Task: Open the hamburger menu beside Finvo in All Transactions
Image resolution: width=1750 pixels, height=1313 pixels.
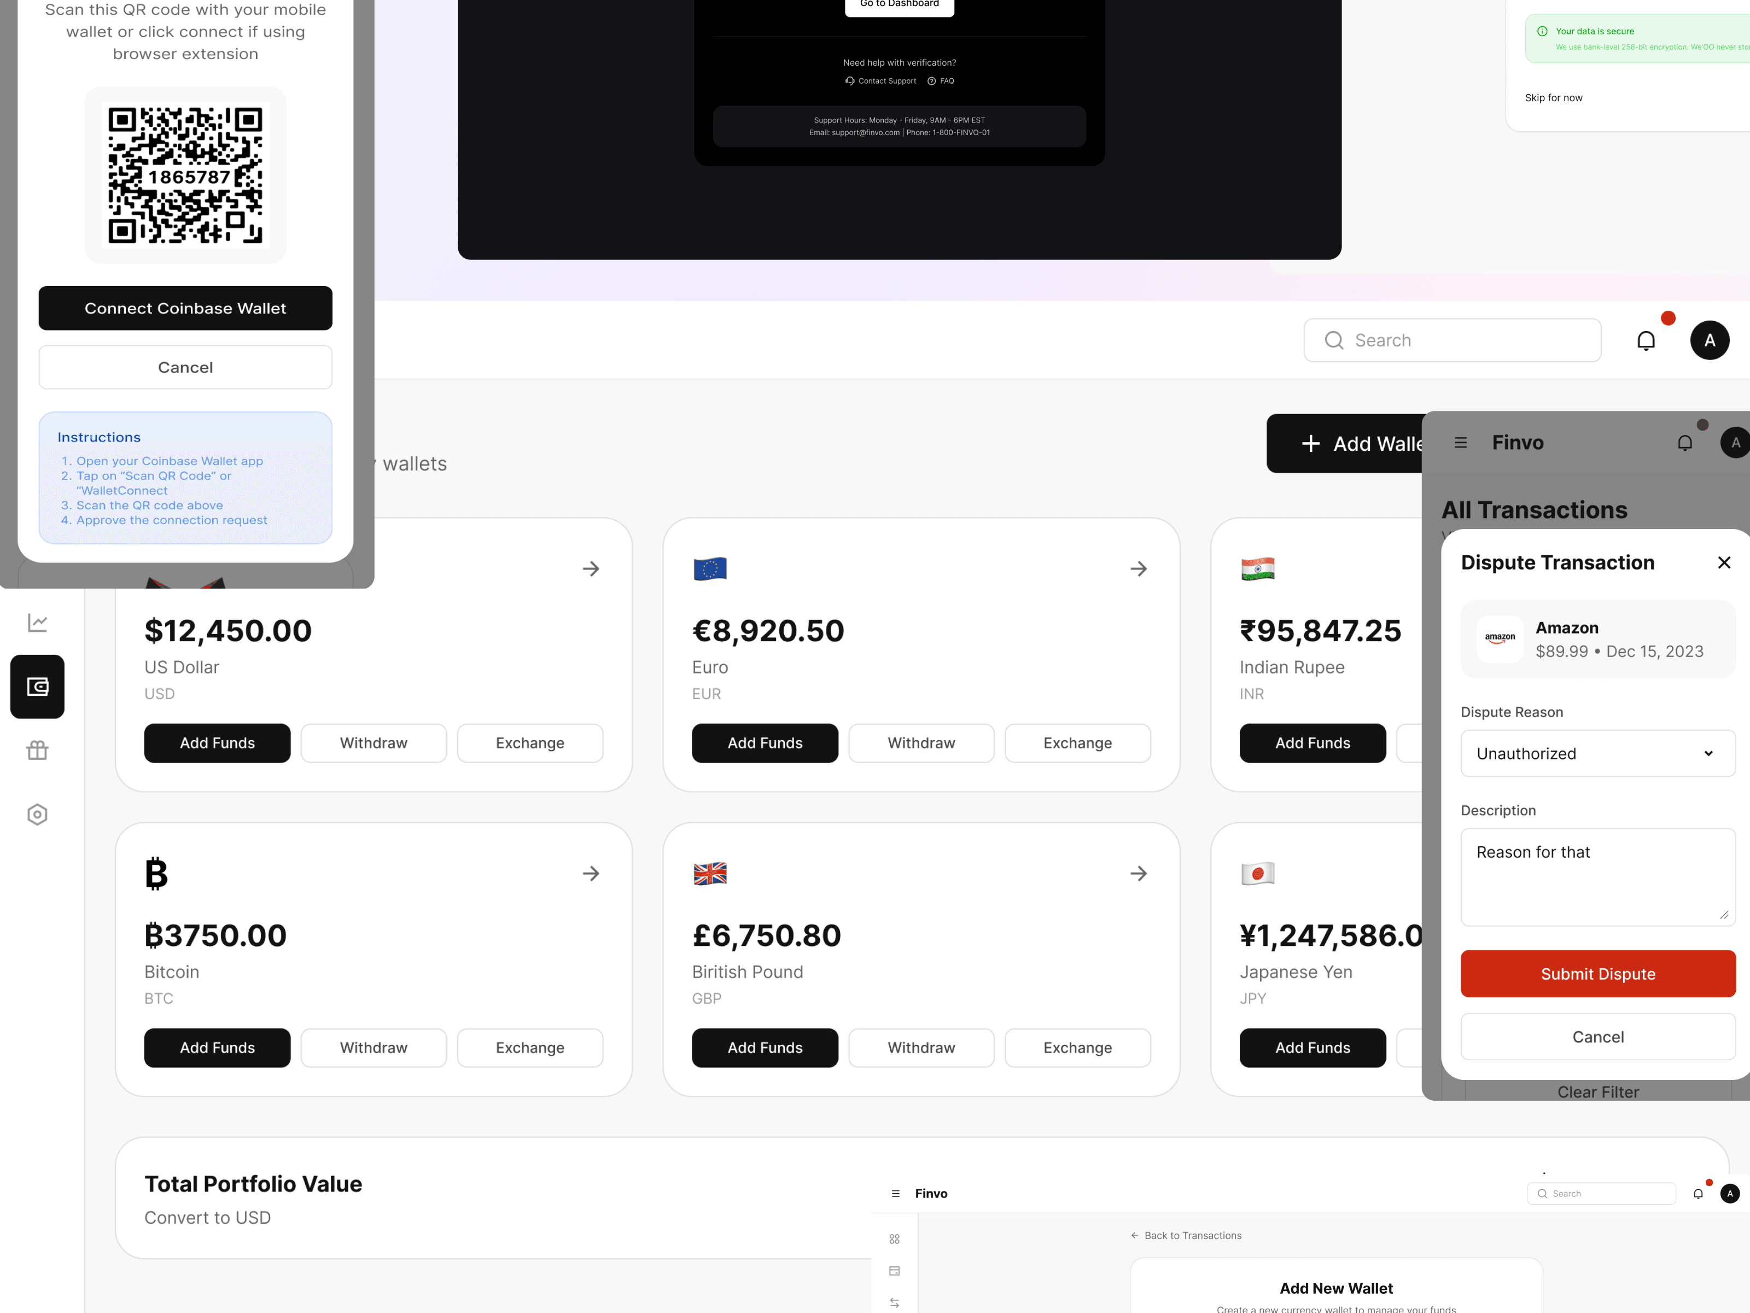Action: coord(1461,443)
